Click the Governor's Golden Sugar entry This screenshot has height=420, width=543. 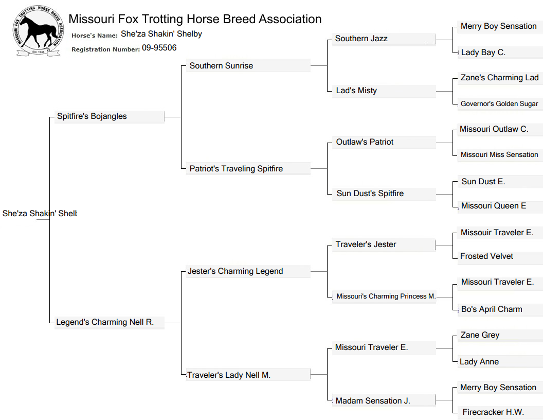[499, 104]
